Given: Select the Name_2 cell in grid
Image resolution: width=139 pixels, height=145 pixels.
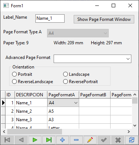Looking at the screenshot, I should click(31, 111).
